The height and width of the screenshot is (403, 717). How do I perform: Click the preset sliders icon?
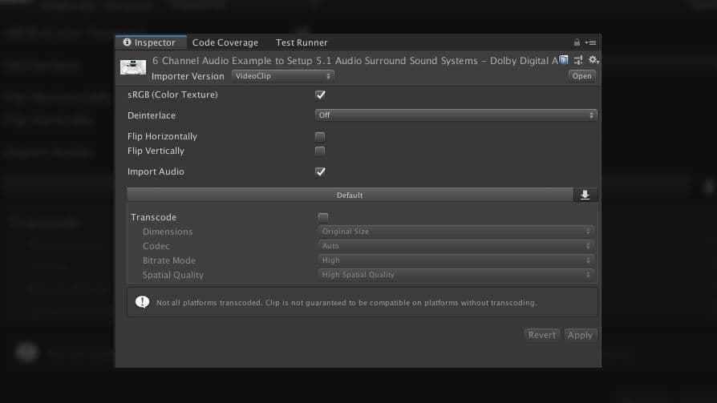tap(578, 60)
